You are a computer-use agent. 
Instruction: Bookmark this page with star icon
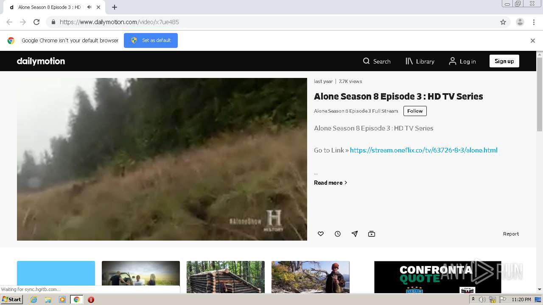coord(503,22)
